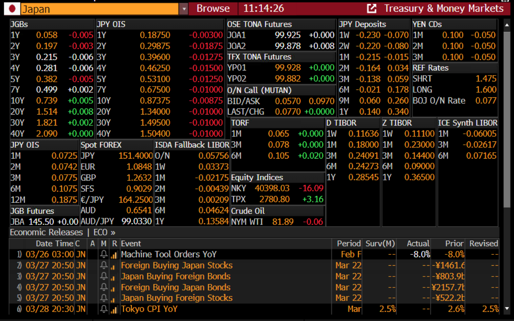Click the Browse menu button
Viewport: 514px width, 321px height.
point(213,8)
